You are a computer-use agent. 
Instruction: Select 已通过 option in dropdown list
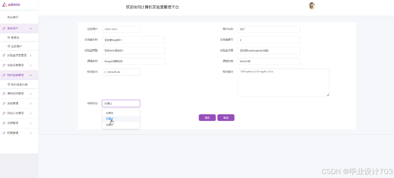click(x=121, y=119)
